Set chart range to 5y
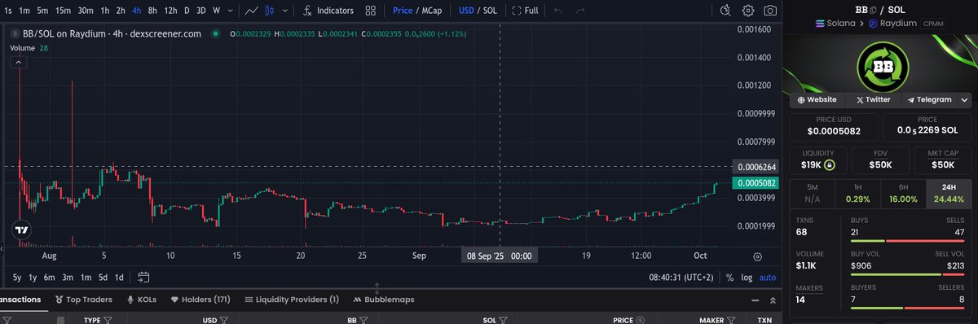Screen dimensions: 978x324 click(x=16, y=277)
